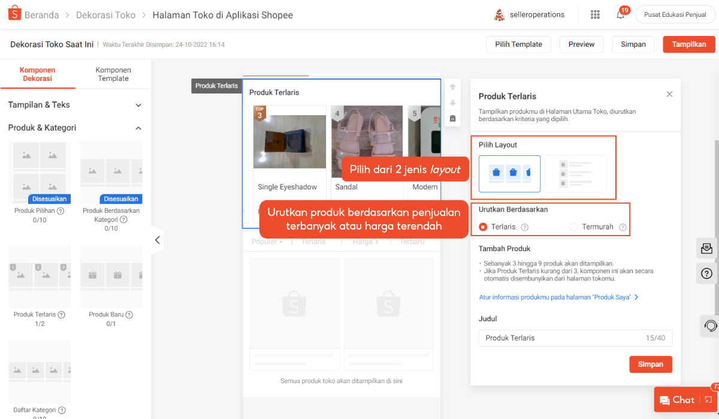Close the Produk Terlaris settings panel
719x419 pixels.
tap(669, 94)
